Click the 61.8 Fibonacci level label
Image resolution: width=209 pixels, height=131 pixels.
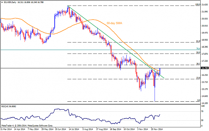[198, 41]
